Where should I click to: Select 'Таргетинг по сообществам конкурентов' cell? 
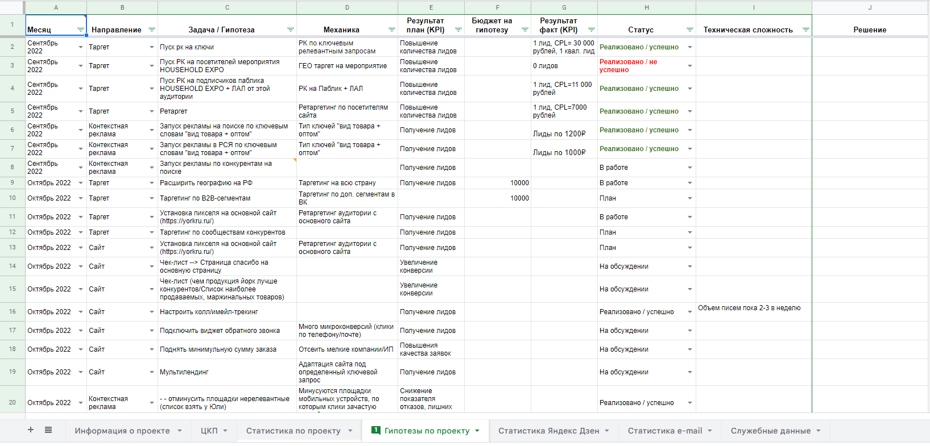pyautogui.click(x=227, y=232)
